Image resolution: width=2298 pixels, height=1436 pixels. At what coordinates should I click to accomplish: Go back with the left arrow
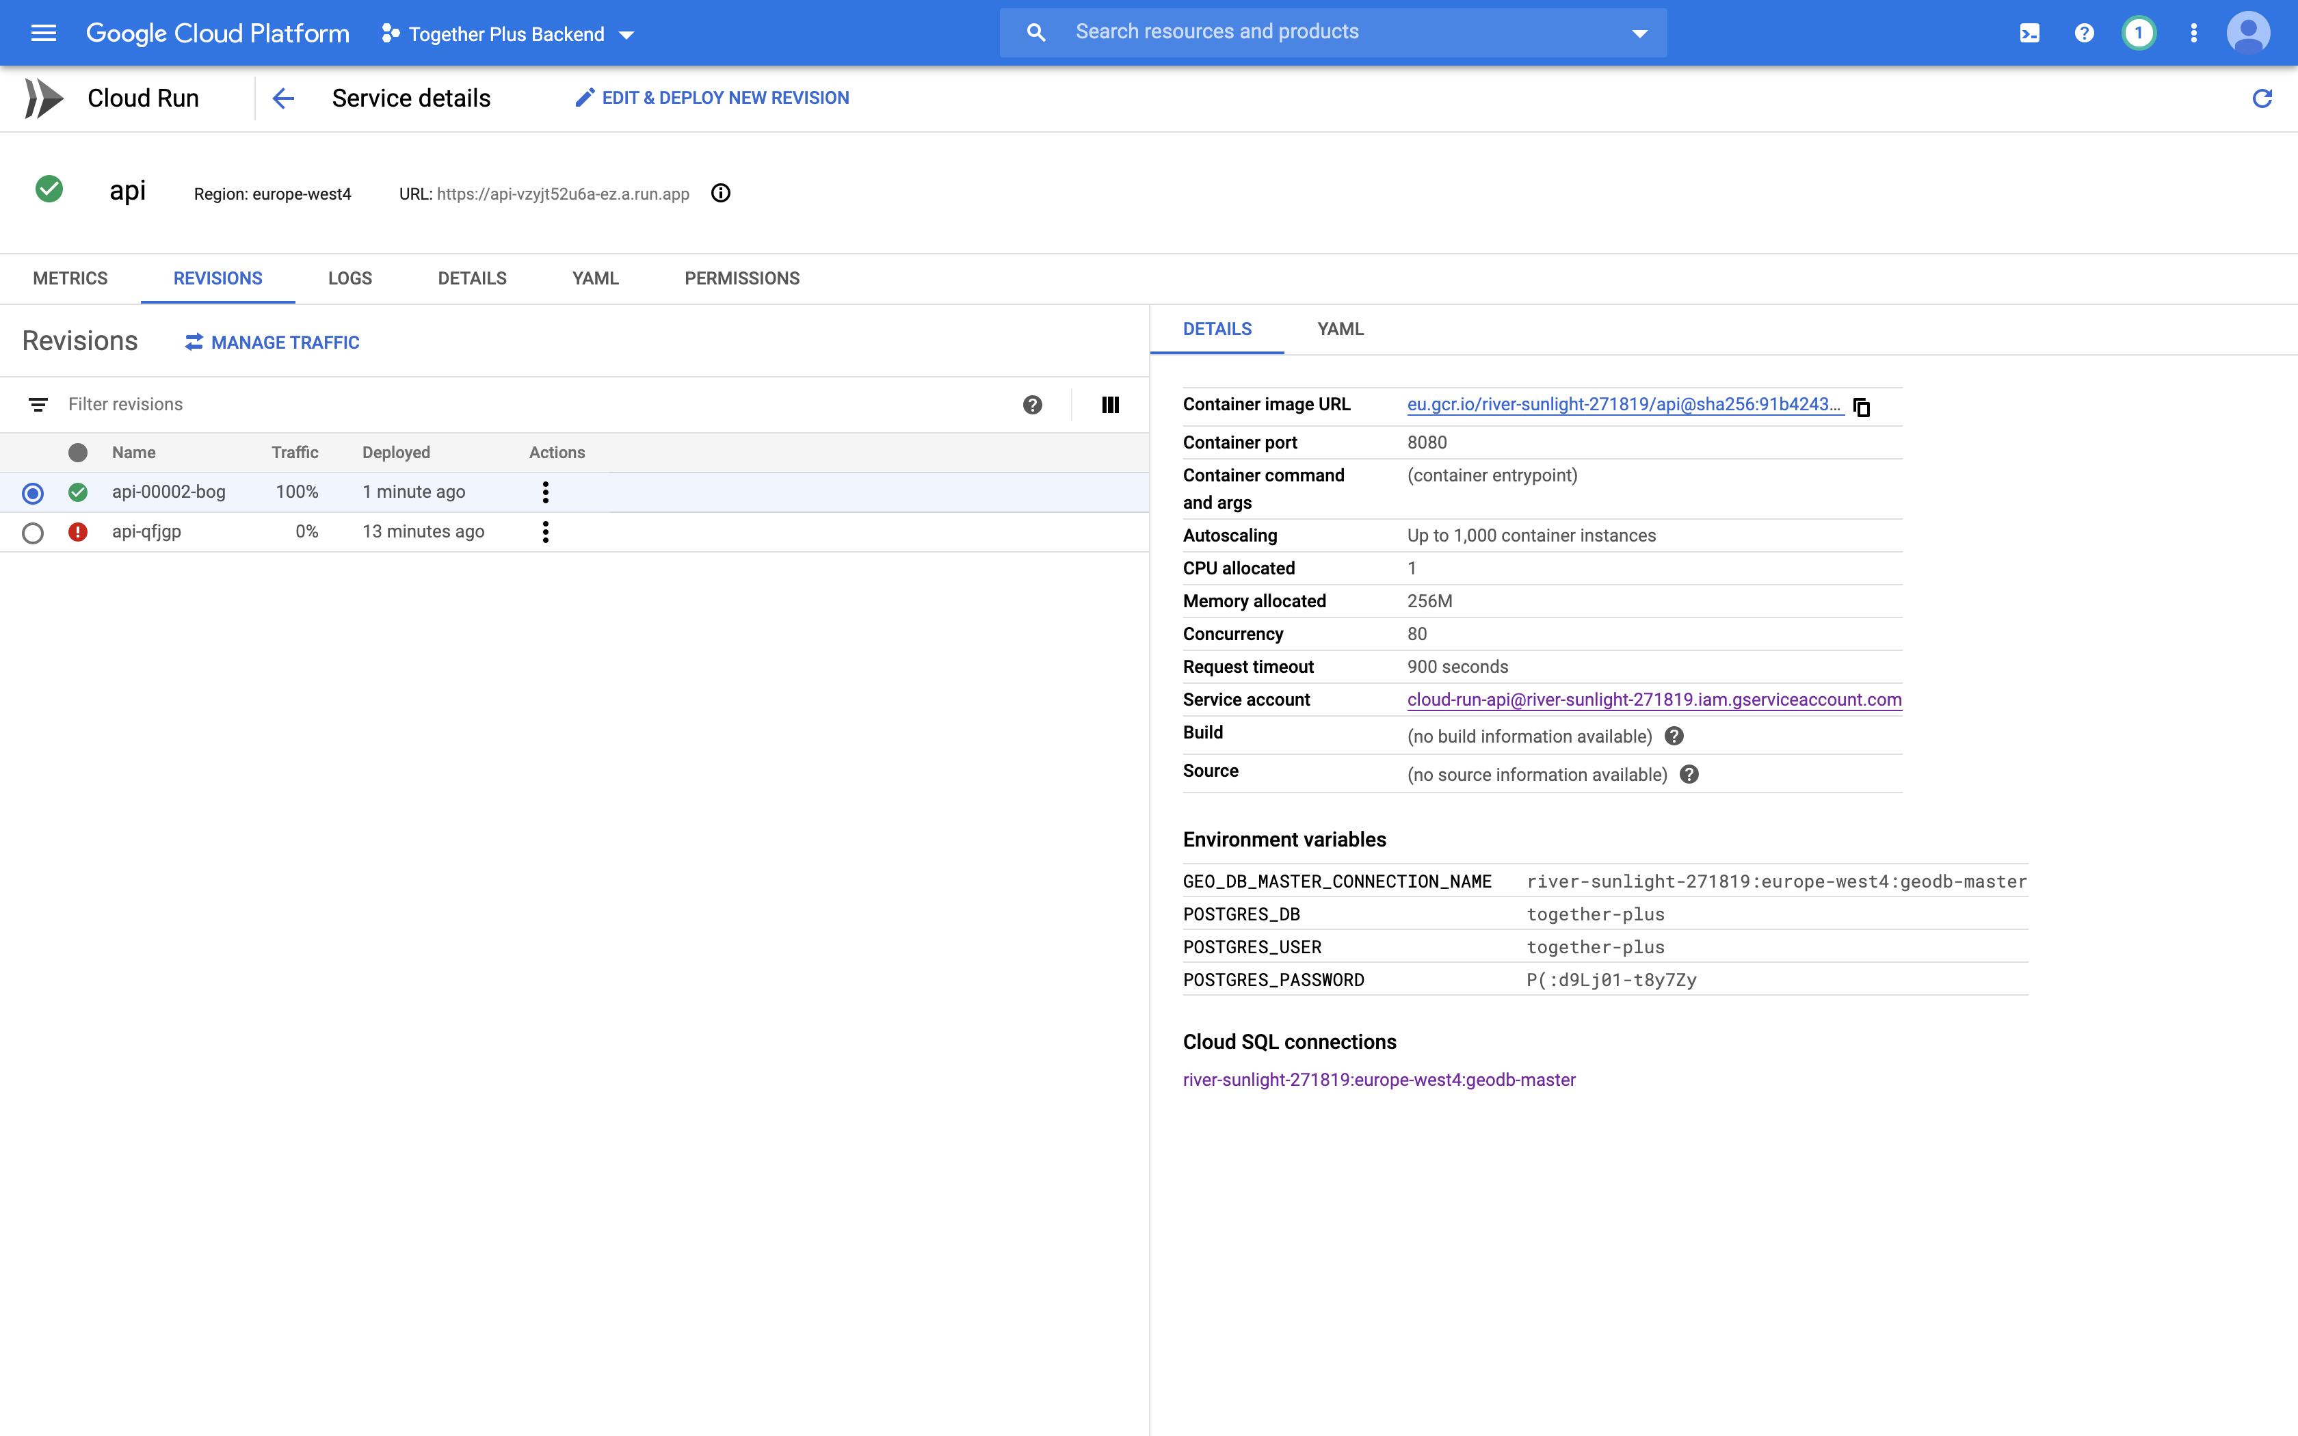point(283,98)
